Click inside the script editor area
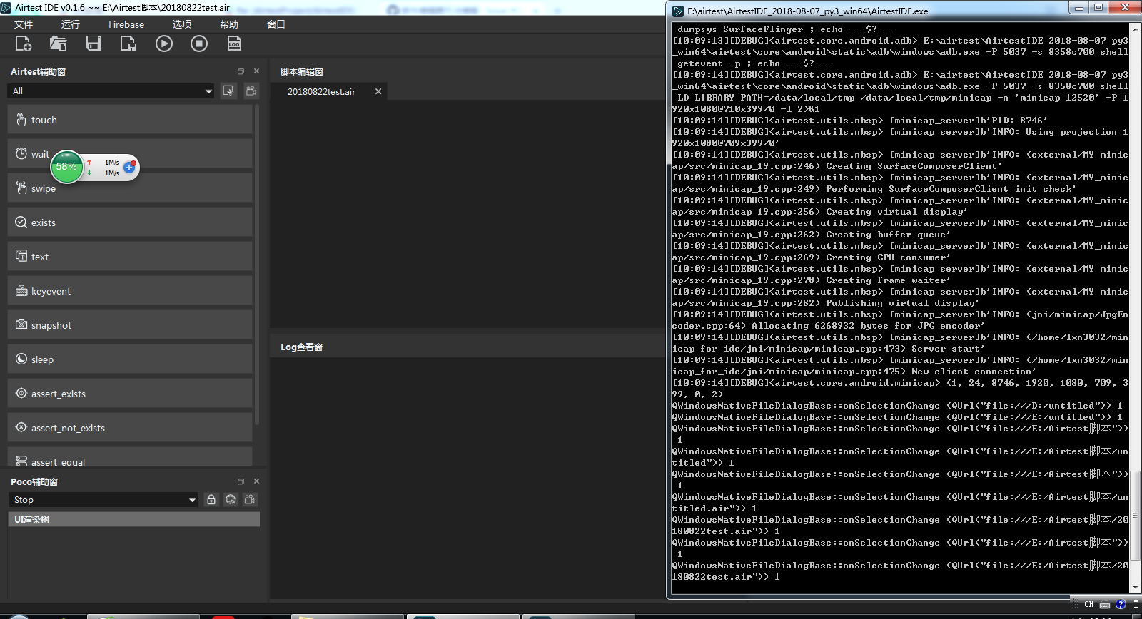The height and width of the screenshot is (619, 1142). coord(468,214)
